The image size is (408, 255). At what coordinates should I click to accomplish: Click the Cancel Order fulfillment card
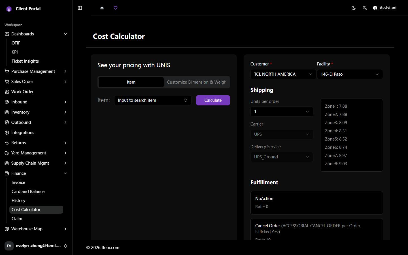click(317, 229)
